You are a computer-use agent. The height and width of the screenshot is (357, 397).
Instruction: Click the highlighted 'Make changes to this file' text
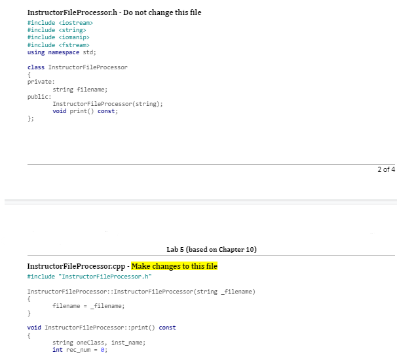174,266
